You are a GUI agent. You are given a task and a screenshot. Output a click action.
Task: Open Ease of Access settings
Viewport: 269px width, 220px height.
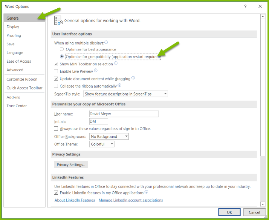coord(24,61)
